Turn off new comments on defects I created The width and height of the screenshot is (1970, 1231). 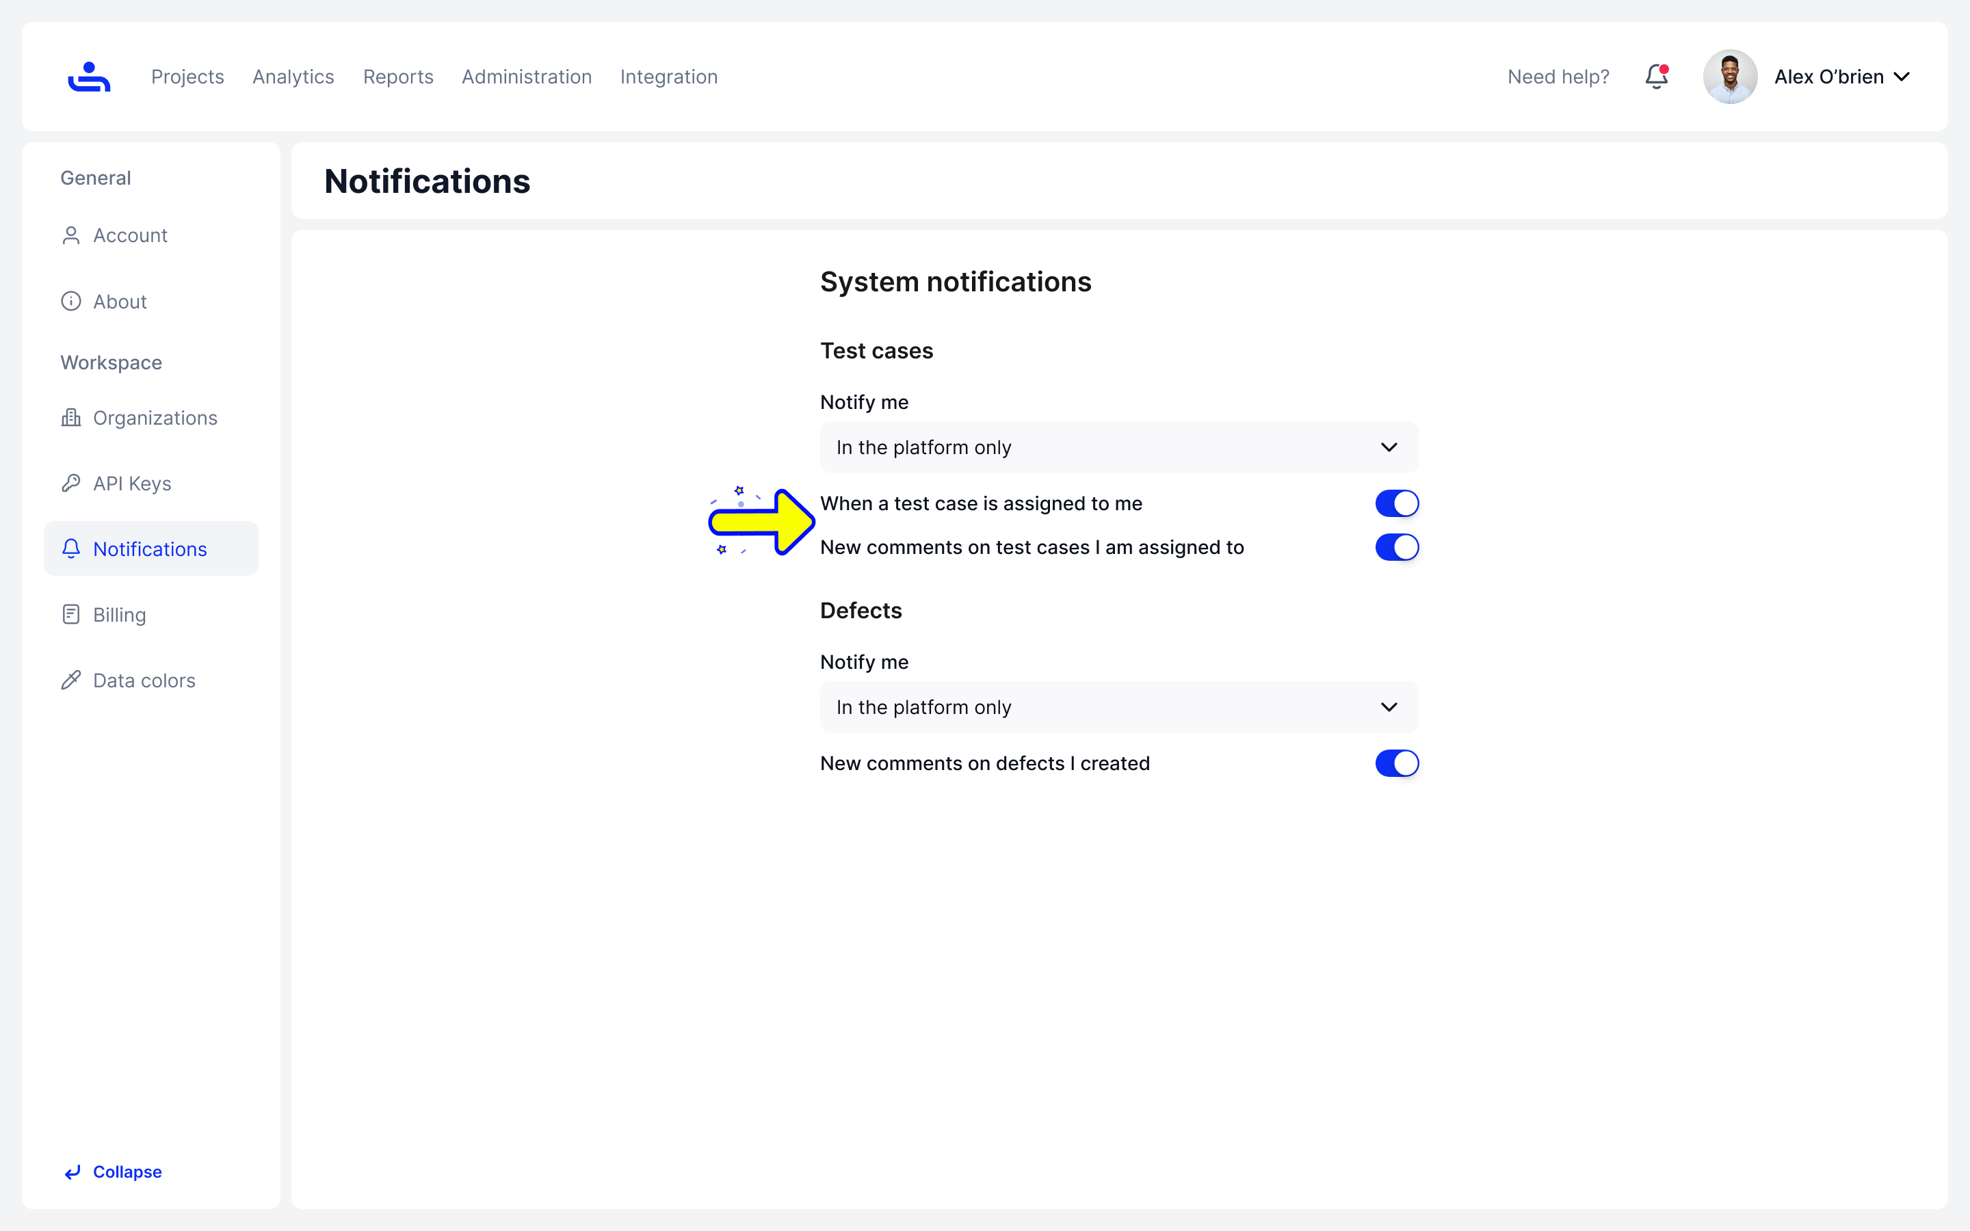(x=1397, y=763)
